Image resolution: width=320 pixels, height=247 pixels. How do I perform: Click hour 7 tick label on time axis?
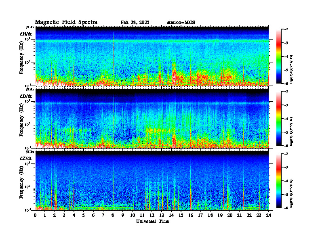pyautogui.click(x=103, y=215)
